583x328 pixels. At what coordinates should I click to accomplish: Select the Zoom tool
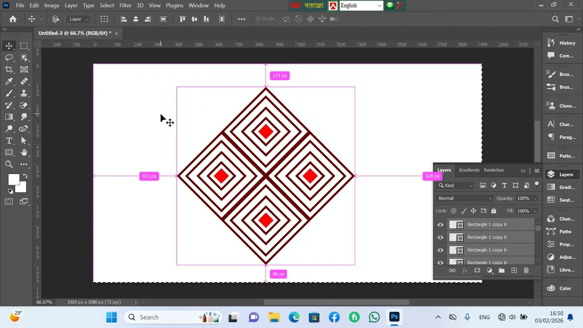pyautogui.click(x=9, y=164)
